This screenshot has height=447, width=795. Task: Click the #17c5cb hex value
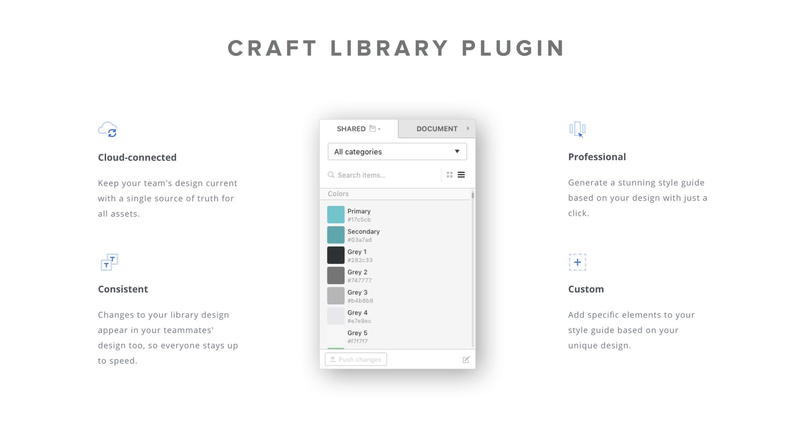tap(359, 220)
